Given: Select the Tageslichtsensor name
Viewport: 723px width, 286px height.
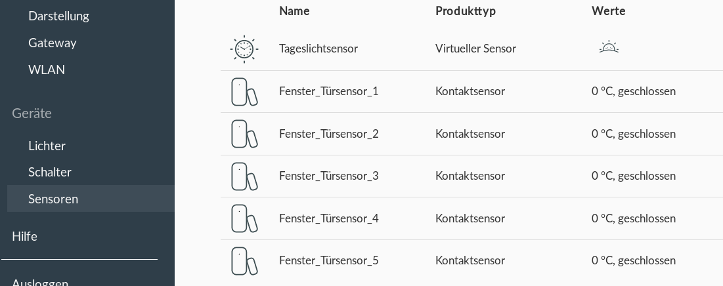Looking at the screenshot, I should (x=318, y=49).
